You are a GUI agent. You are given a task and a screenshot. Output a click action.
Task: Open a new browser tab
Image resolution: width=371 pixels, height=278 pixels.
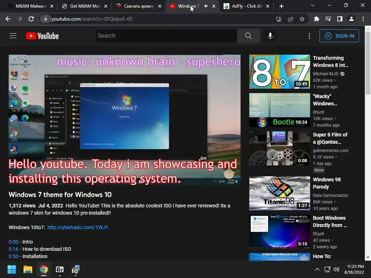pyautogui.click(x=281, y=6)
